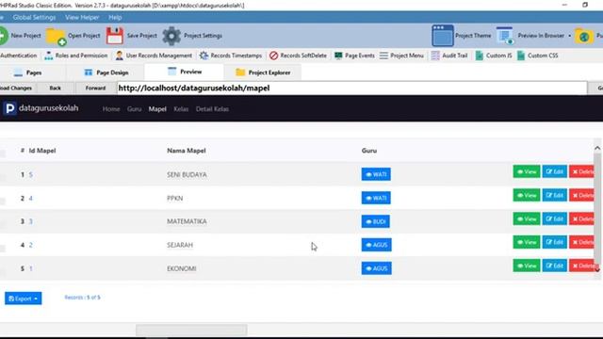Click WATI guru button in PPKN row
Image resolution: width=603 pixels, height=339 pixels.
[x=376, y=198]
